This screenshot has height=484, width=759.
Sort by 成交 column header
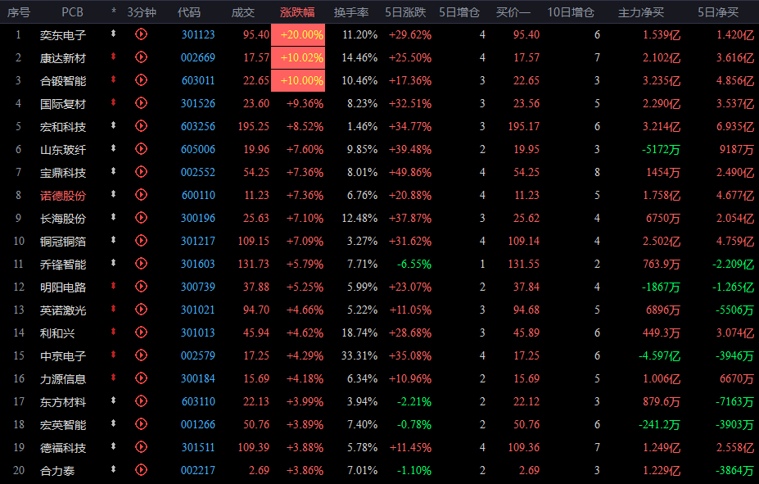pyautogui.click(x=243, y=12)
